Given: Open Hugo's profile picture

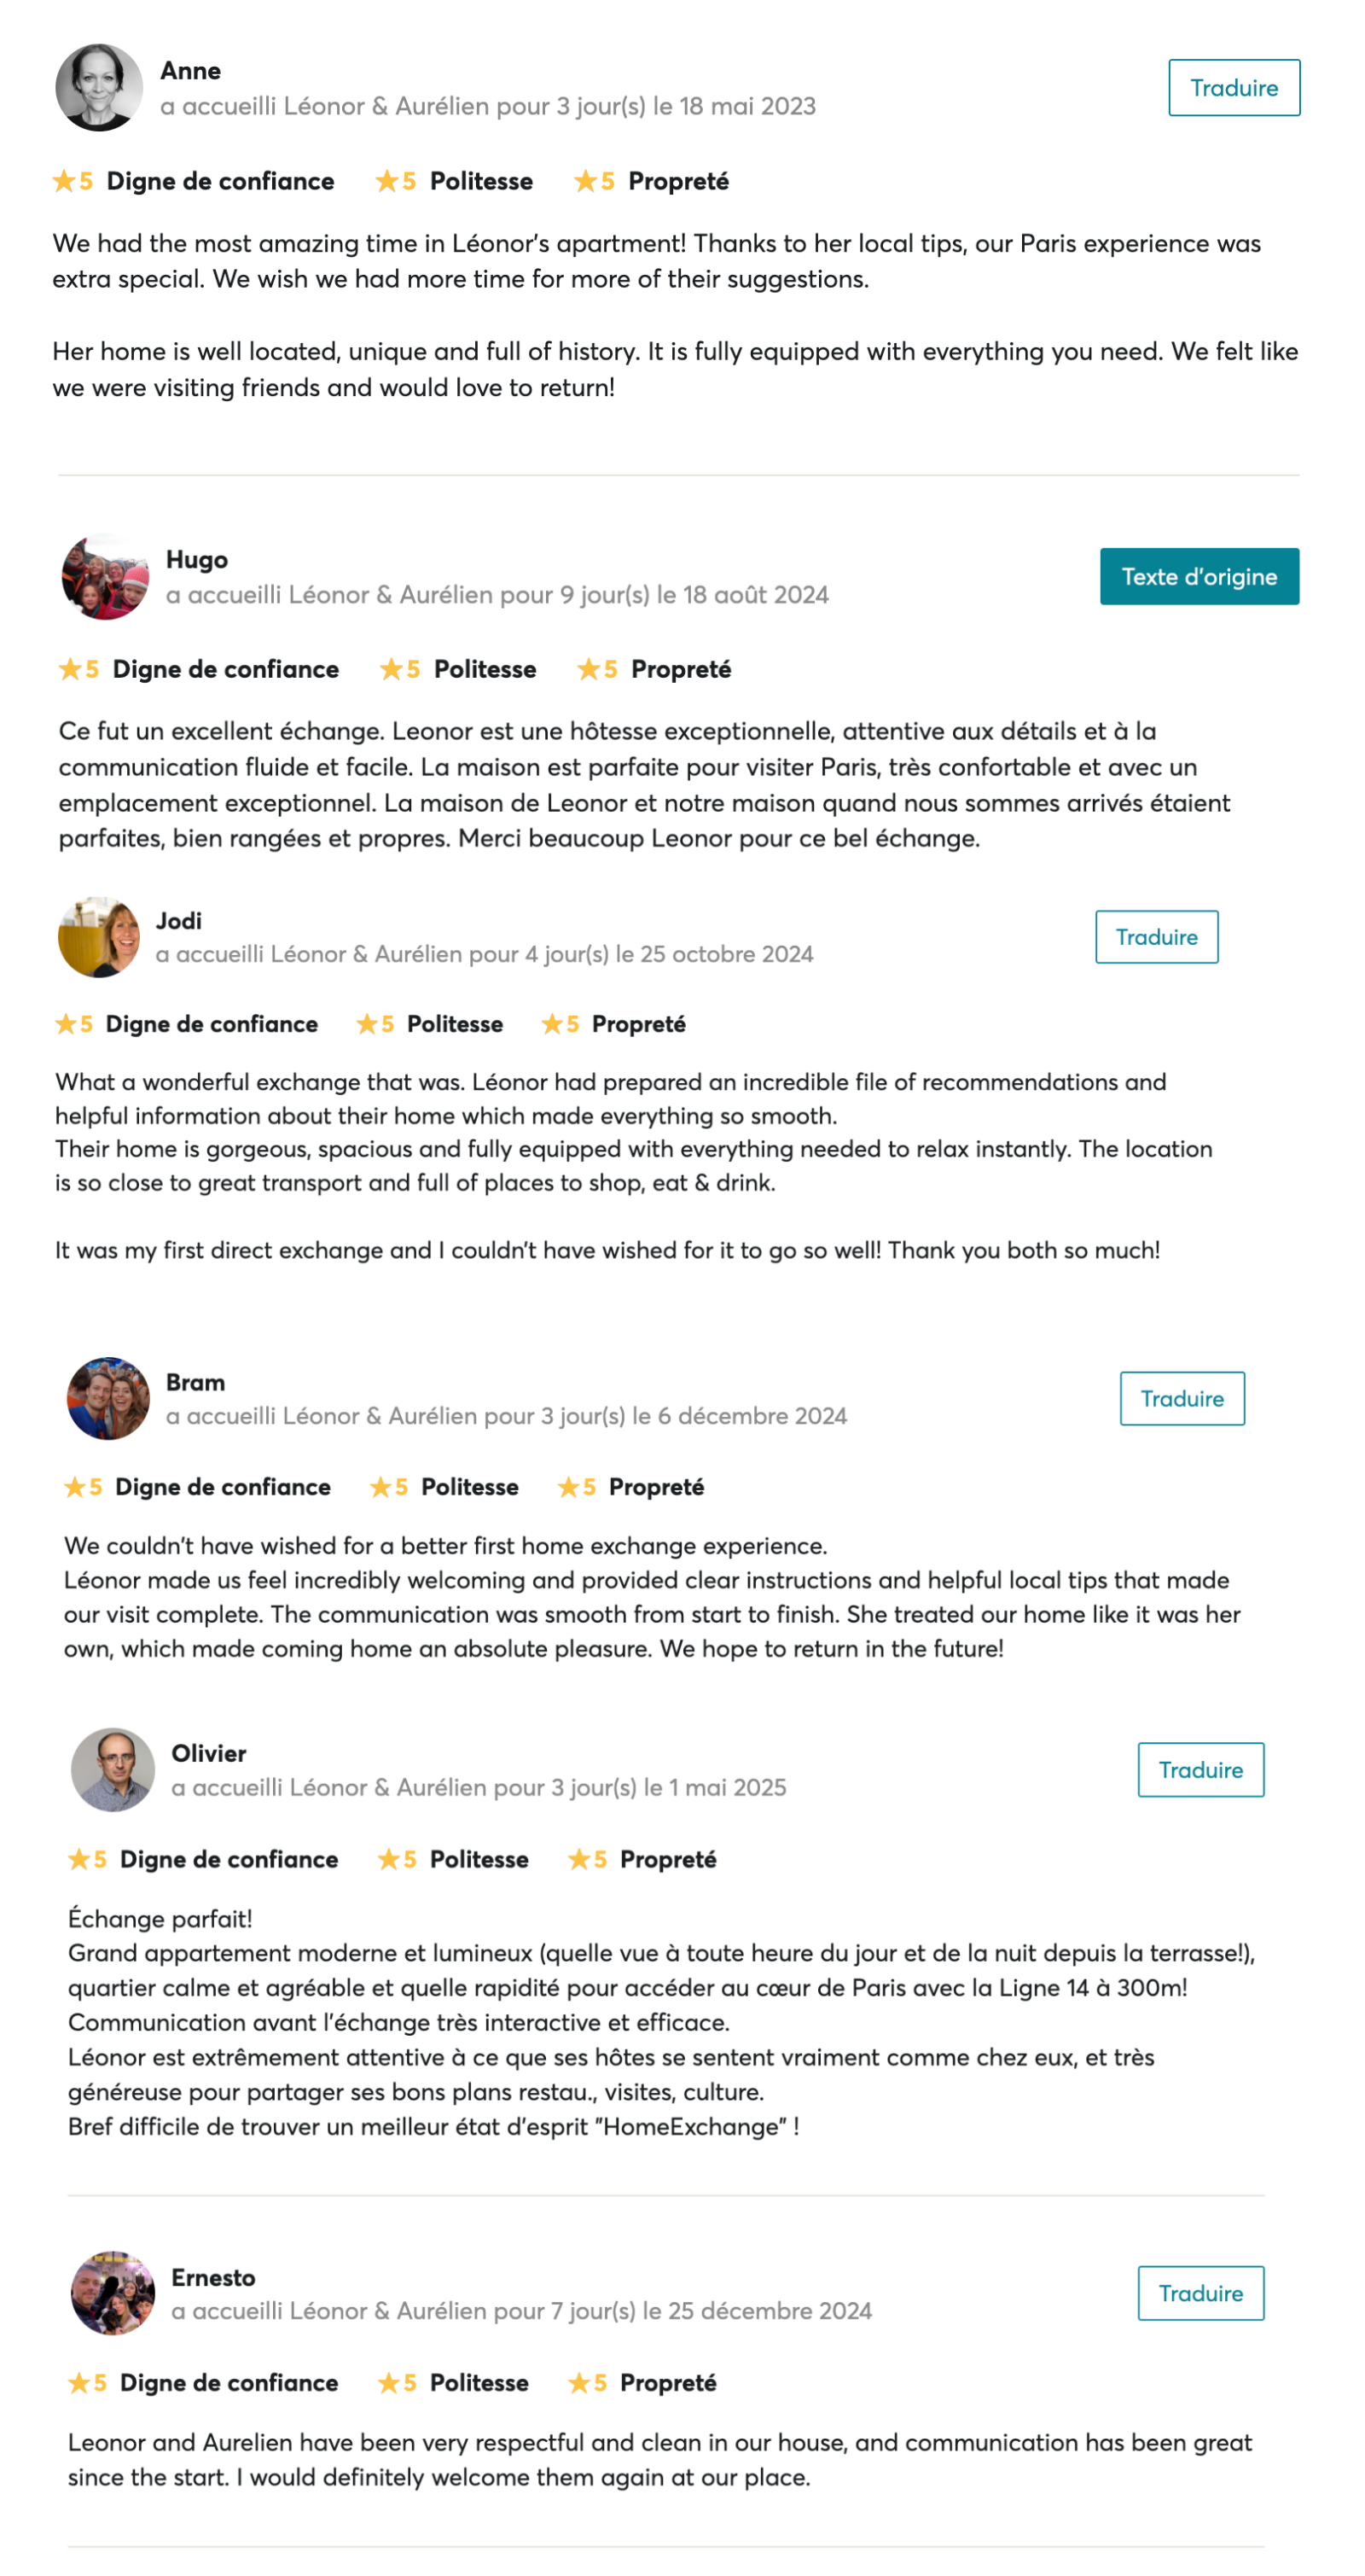Looking at the screenshot, I should 105,577.
